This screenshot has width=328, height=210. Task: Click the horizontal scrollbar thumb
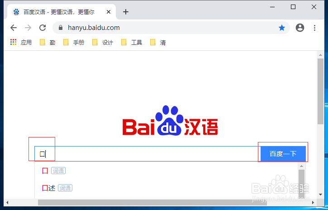(x=152, y=202)
